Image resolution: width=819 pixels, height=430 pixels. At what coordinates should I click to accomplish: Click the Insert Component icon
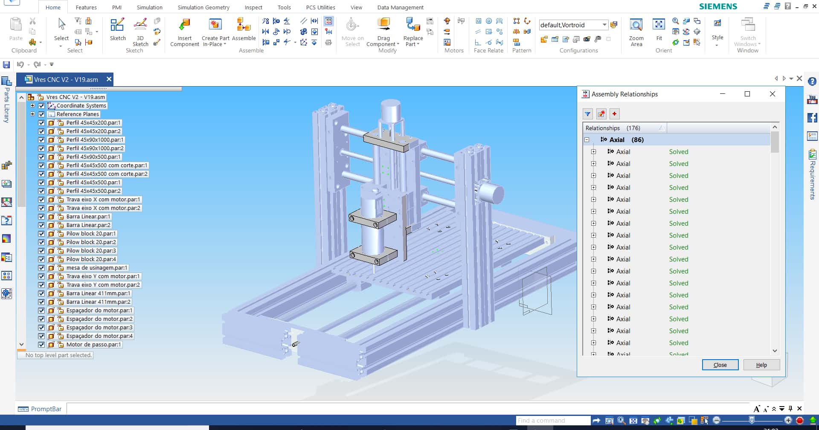click(x=184, y=26)
